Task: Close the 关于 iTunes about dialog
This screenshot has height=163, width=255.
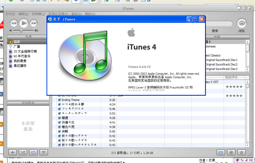Action: (202, 19)
